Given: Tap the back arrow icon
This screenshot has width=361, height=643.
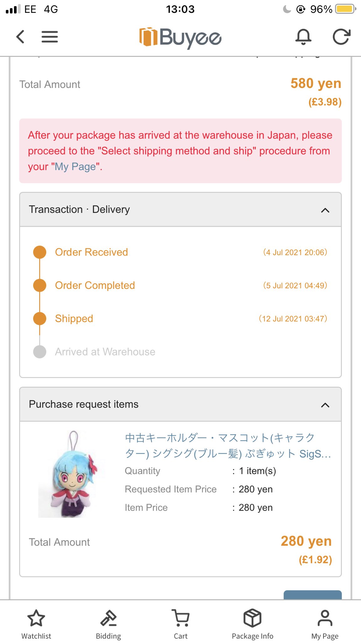Looking at the screenshot, I should coord(20,37).
